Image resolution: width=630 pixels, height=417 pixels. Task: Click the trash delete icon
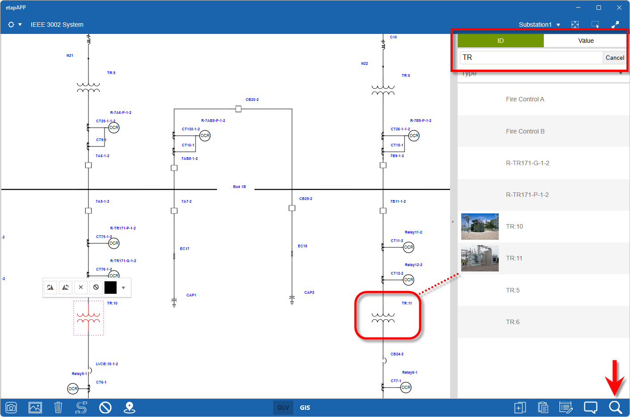(58, 408)
